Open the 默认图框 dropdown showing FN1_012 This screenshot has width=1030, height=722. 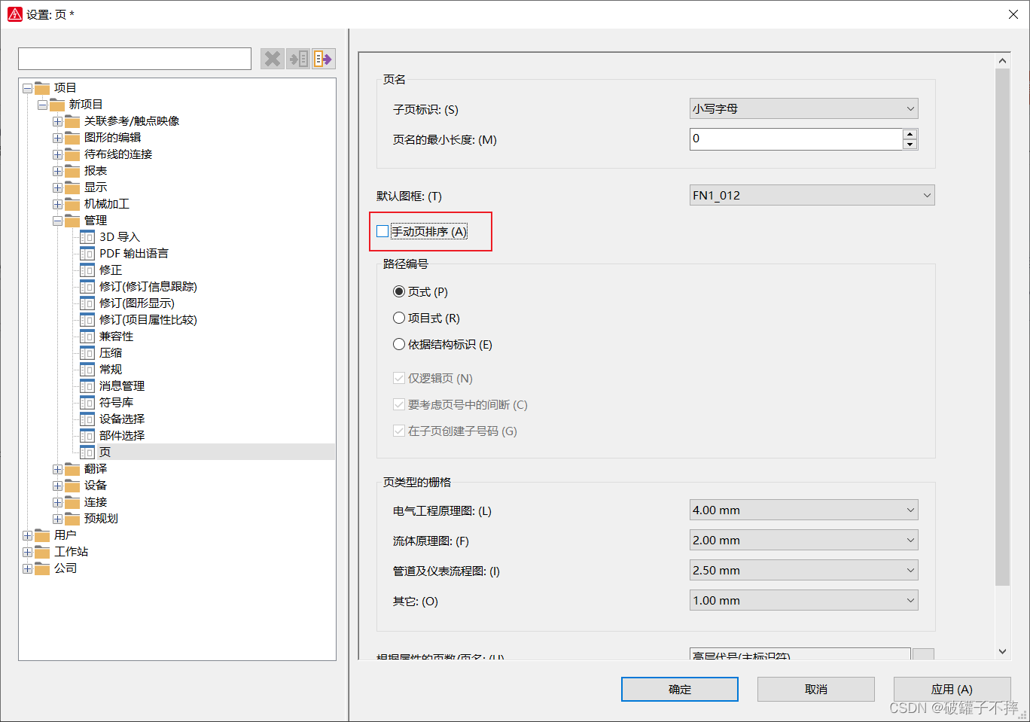(812, 195)
